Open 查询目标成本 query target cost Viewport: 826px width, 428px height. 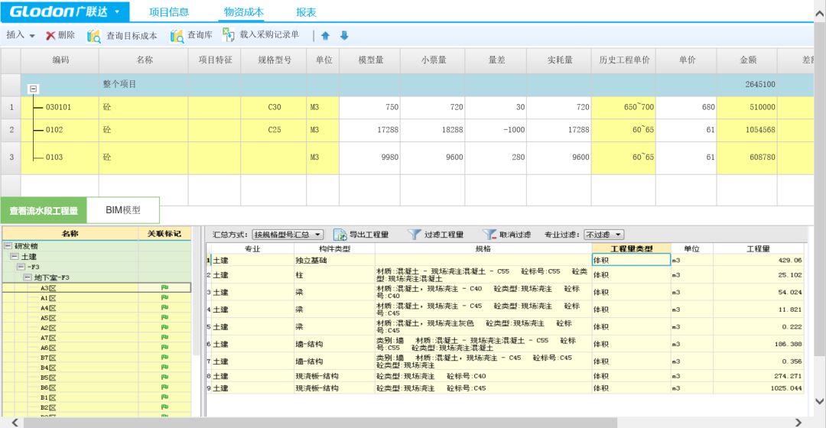click(94, 36)
